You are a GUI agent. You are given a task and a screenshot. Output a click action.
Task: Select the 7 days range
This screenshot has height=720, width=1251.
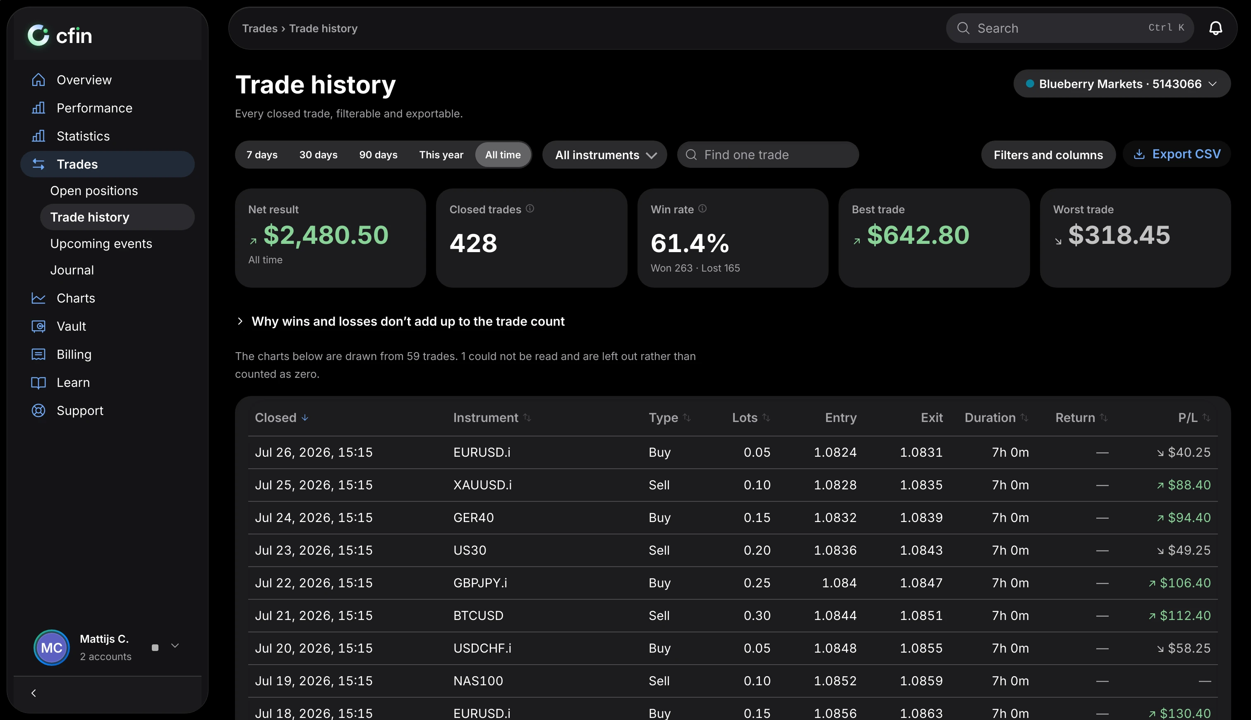pyautogui.click(x=262, y=155)
